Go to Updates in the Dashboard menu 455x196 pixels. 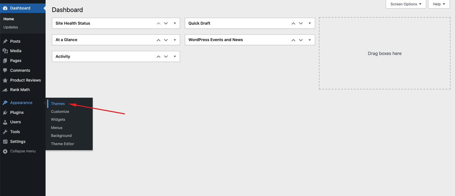click(10, 27)
